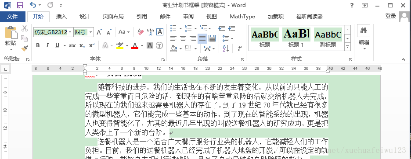Open the font size box 四号
Screen dimensions: 411x159
click(83, 32)
